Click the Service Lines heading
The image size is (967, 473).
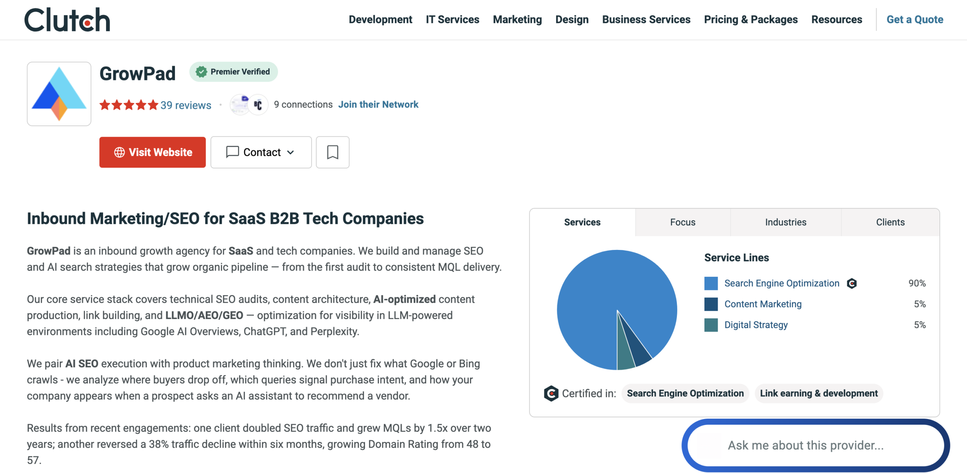(736, 257)
